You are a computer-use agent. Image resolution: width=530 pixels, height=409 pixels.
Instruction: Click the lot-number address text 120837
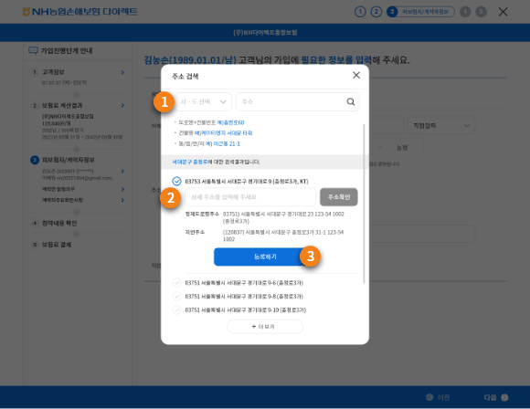(x=283, y=236)
